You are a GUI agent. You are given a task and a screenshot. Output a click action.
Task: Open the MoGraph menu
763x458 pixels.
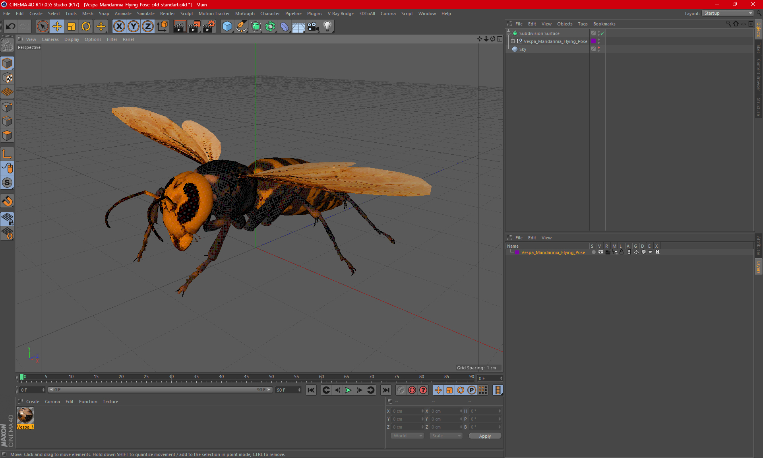point(244,14)
